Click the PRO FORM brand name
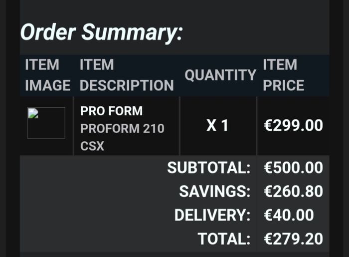 pos(112,111)
